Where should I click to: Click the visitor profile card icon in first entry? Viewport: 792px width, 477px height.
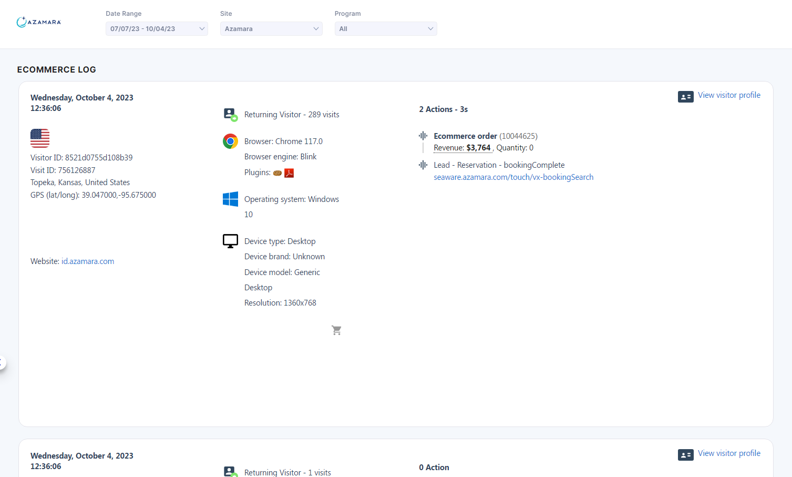click(685, 97)
